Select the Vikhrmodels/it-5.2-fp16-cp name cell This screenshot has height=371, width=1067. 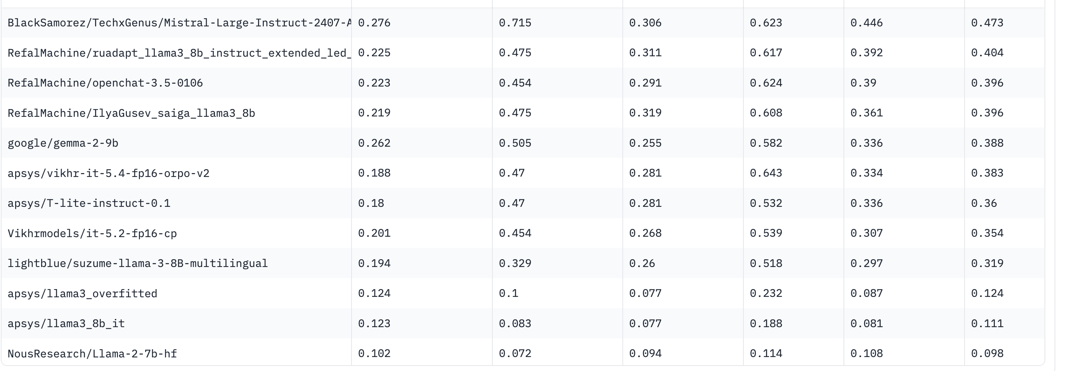[92, 234]
